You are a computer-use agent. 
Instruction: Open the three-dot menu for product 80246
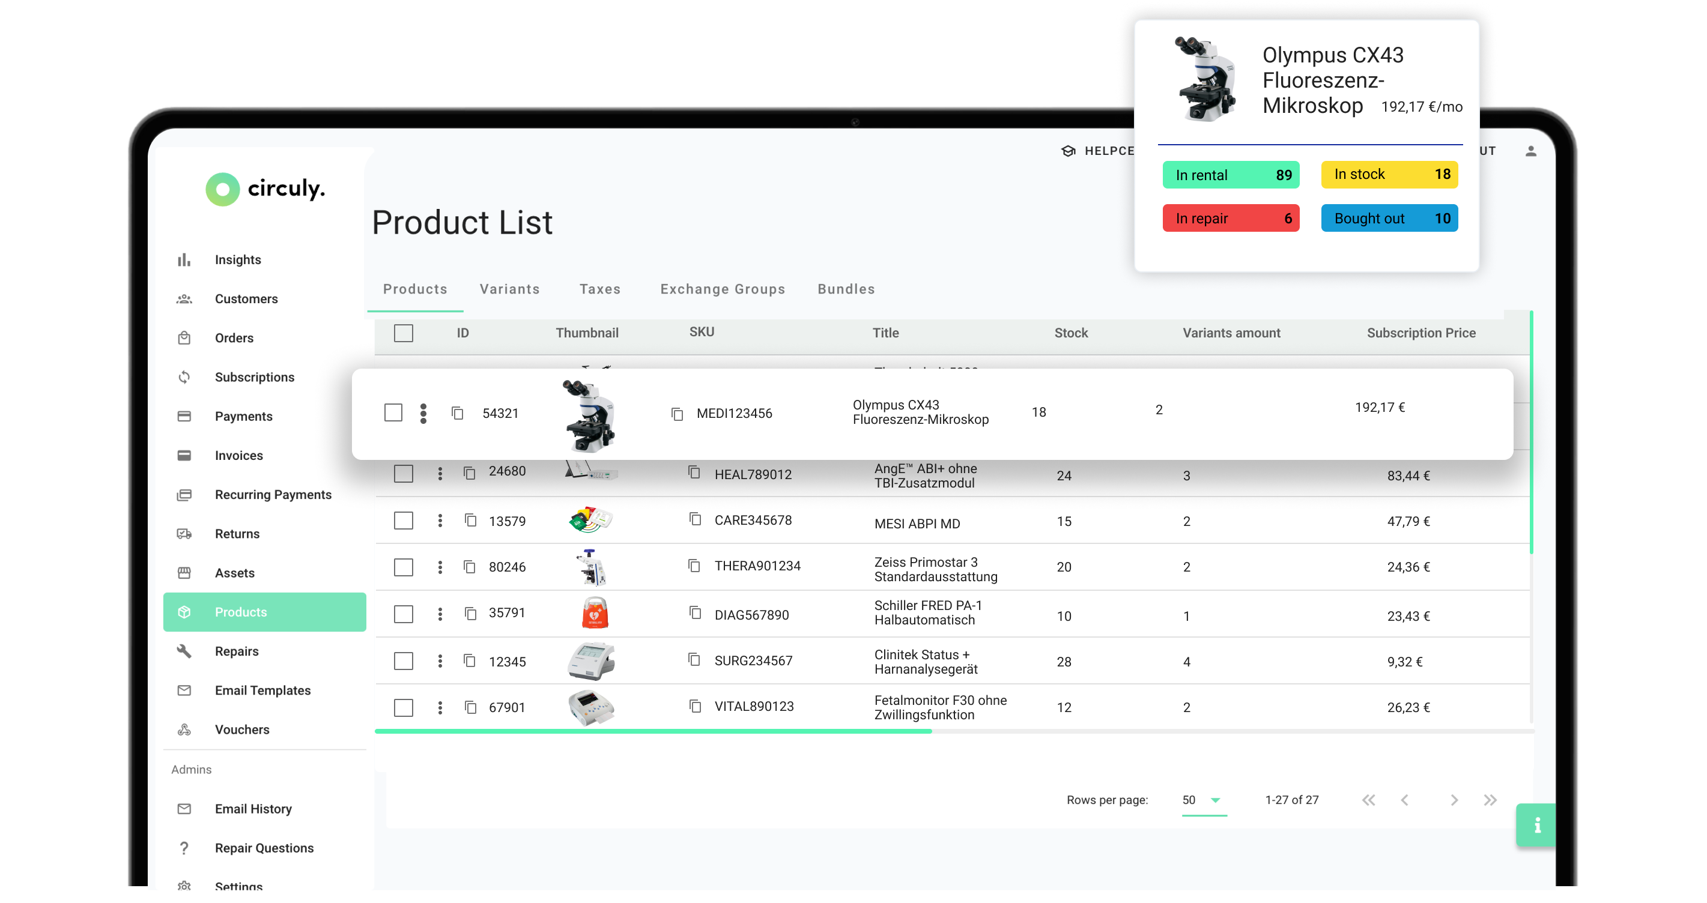point(440,567)
